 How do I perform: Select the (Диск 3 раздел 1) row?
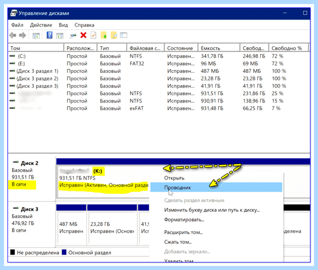(x=159, y=71)
